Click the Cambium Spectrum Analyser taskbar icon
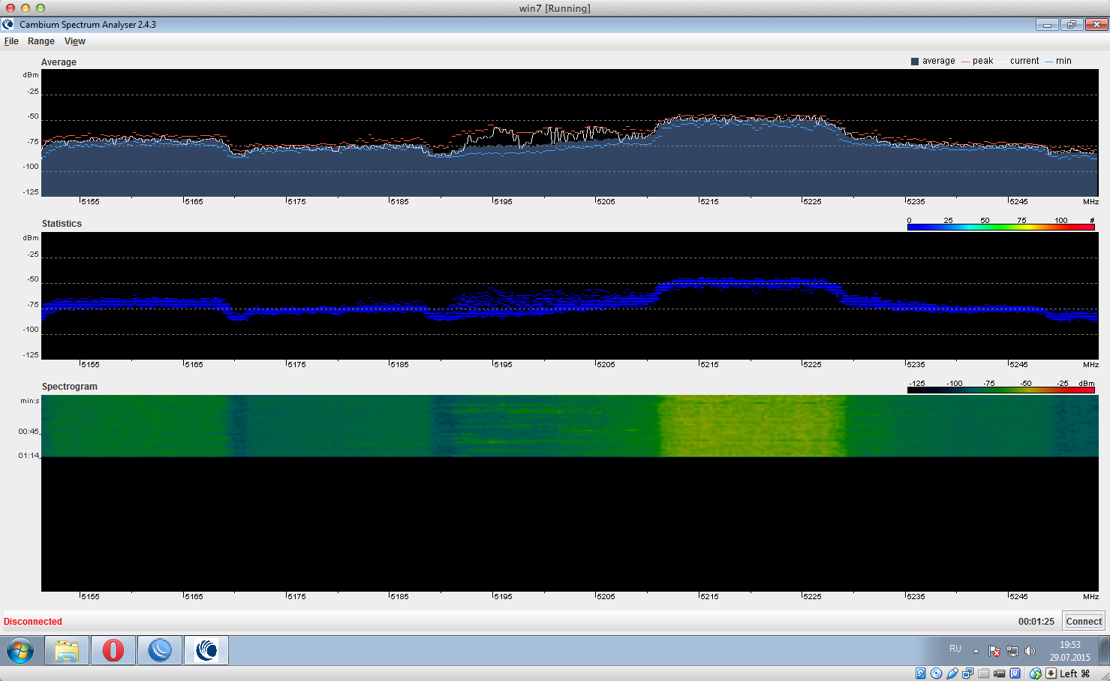The height and width of the screenshot is (681, 1110). pyautogui.click(x=206, y=650)
